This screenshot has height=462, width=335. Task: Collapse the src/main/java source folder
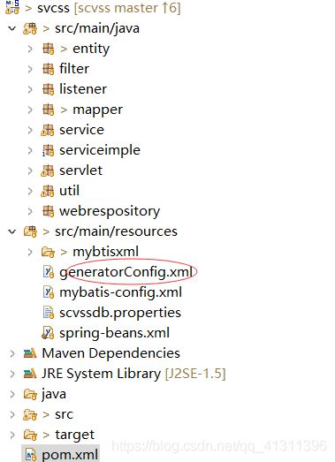coord(12,28)
